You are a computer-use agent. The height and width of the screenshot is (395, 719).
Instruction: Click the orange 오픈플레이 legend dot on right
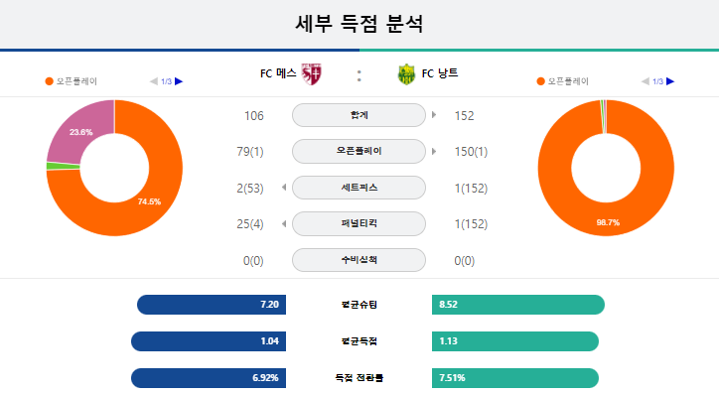coord(540,81)
